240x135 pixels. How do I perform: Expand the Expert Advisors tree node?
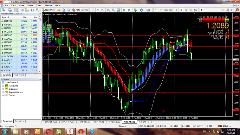[3, 92]
